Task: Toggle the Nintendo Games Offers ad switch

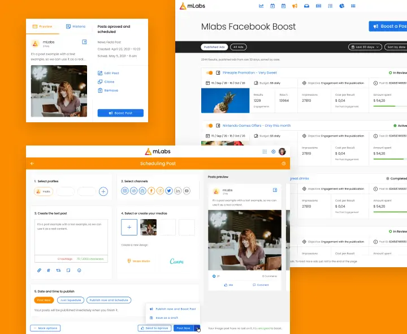Action: (210, 126)
